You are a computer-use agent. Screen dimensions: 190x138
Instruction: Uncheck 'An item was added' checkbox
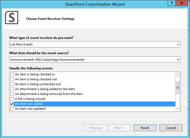pos(12,104)
